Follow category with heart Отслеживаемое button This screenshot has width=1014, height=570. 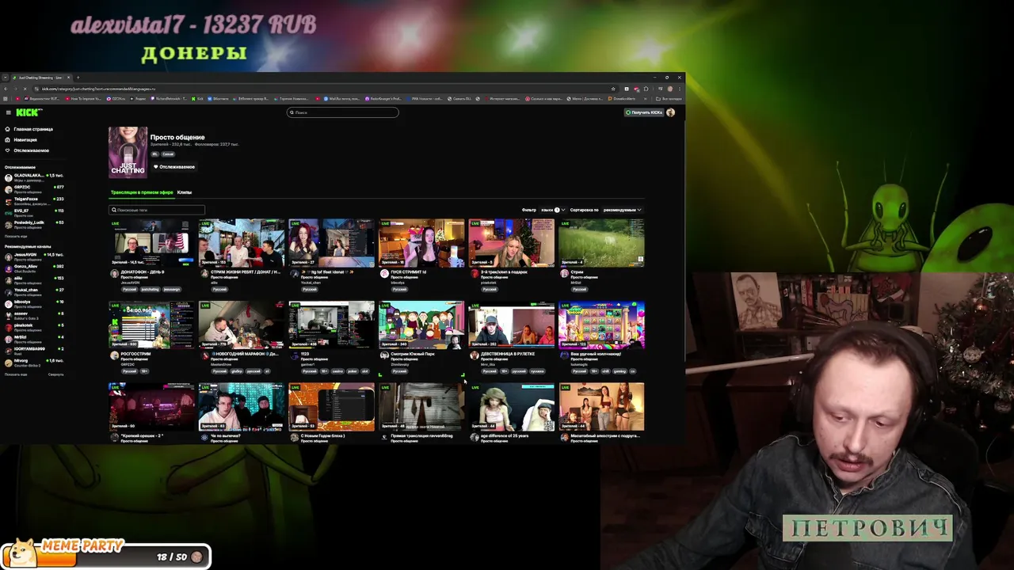coord(174,167)
